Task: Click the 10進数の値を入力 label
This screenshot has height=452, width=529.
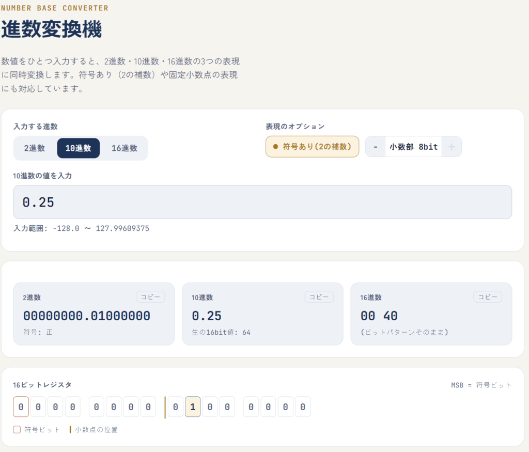Action: (42, 176)
